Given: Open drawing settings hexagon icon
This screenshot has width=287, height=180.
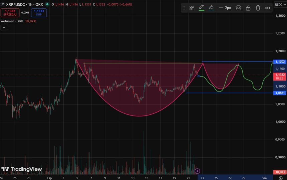Looking at the screenshot, I should click(x=238, y=8).
